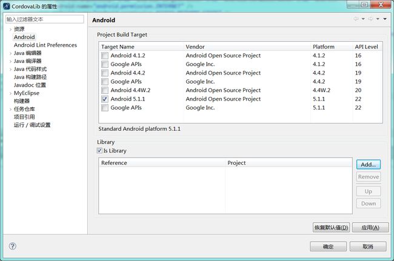Open the view menu dropdown triangle

[x=385, y=19]
